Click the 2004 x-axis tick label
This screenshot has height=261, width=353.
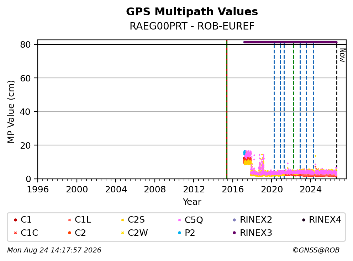(116, 190)
